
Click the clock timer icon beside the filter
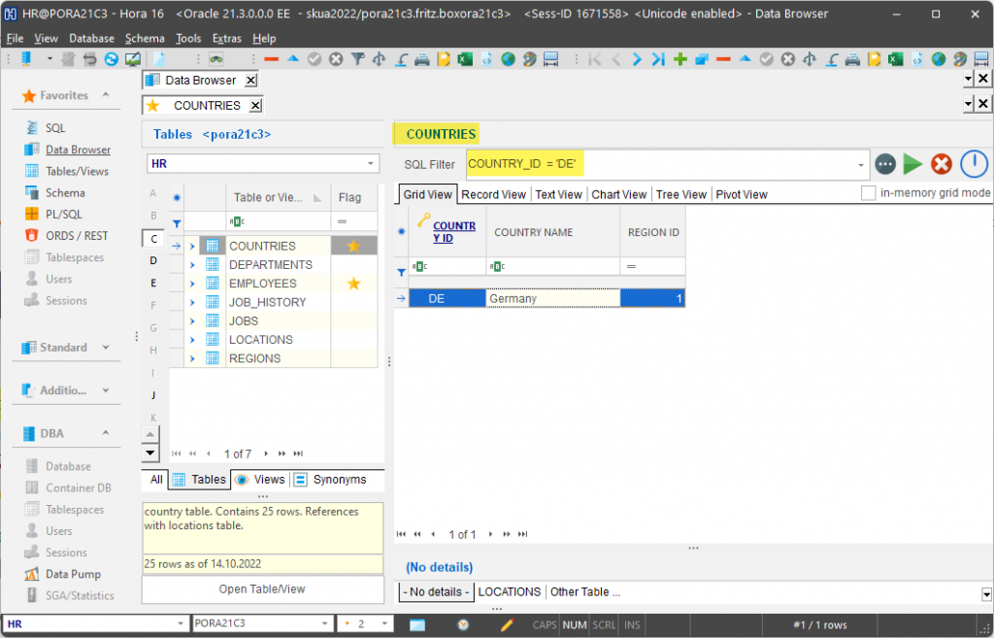(974, 164)
